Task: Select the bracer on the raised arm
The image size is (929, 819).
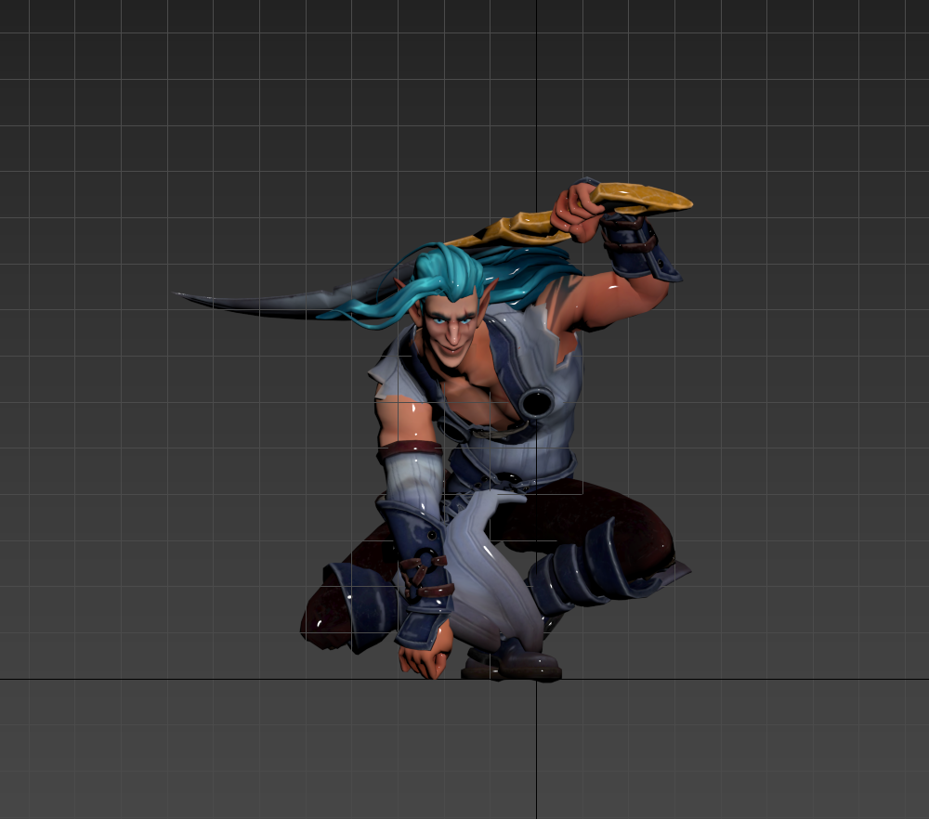Action: pyautogui.click(x=639, y=247)
